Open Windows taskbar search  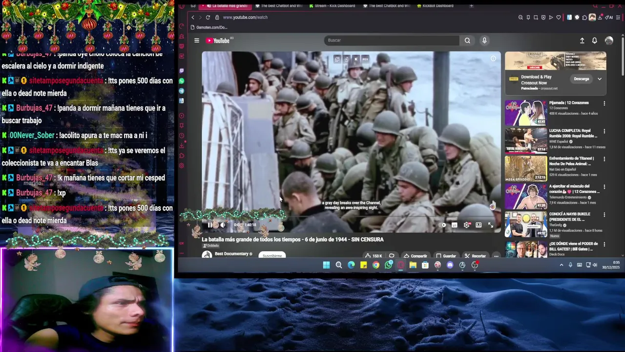[338, 265]
